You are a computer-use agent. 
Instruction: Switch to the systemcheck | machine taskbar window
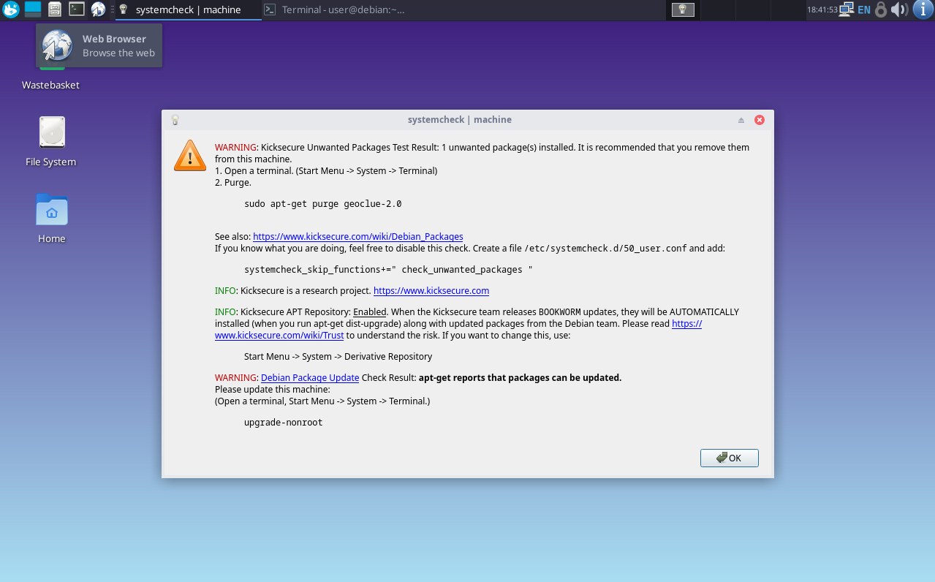(188, 10)
